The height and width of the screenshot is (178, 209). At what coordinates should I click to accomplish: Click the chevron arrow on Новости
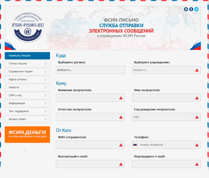click(x=45, y=87)
